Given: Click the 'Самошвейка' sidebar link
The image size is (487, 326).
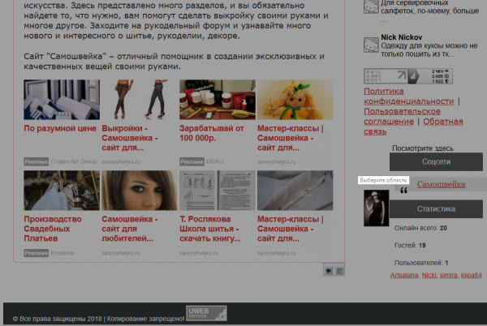Looking at the screenshot, I should click(x=441, y=184).
